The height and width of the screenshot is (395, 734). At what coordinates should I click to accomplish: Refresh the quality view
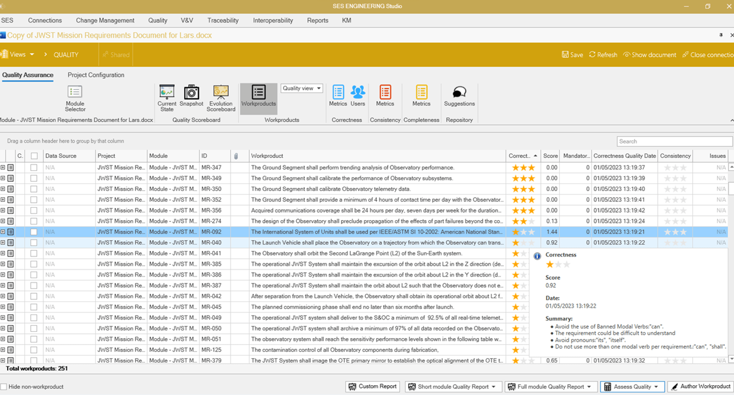pyautogui.click(x=603, y=55)
